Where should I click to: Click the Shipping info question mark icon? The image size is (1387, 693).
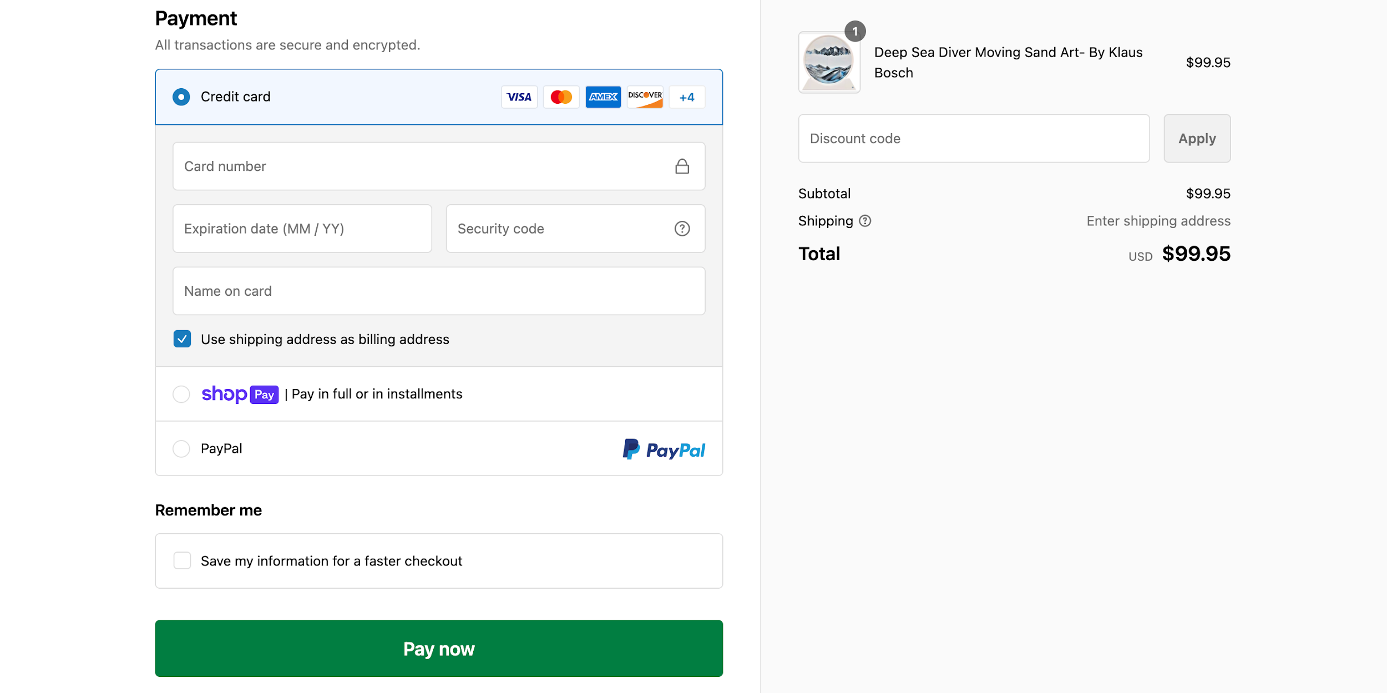coord(865,221)
